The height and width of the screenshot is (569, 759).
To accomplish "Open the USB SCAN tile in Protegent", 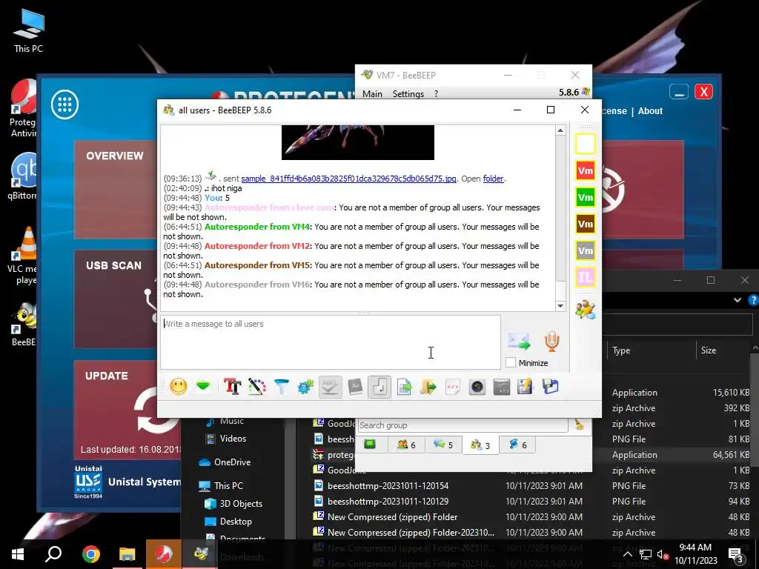I will tap(116, 299).
